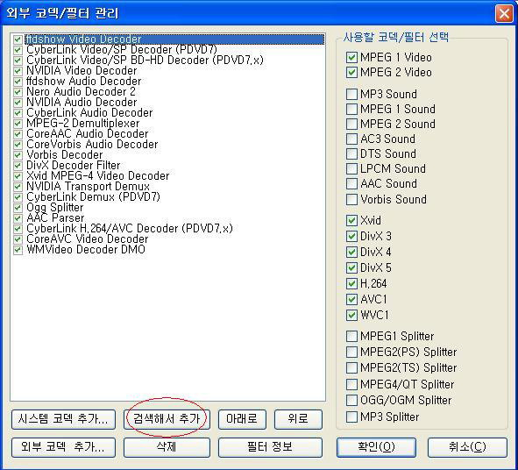518x470 pixels.
Task: Enable MPEG 2 Sound checkbox
Action: 351,124
